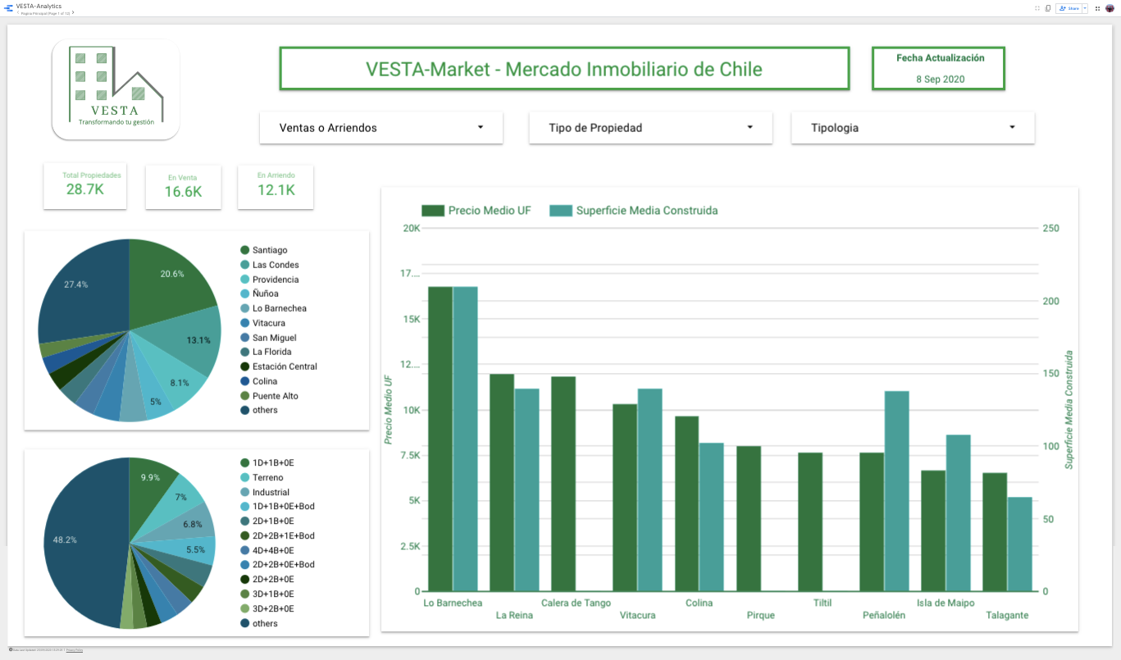Viewport: 1121px width, 660px height.
Task: Click the copy report icon
Action: coord(1048,8)
